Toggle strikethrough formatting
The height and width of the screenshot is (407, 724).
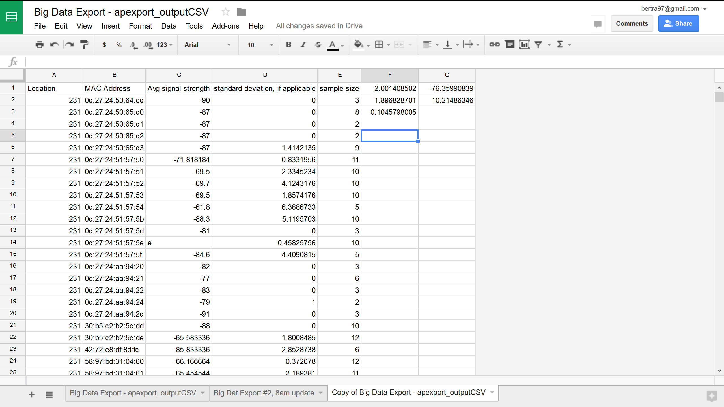click(x=318, y=44)
